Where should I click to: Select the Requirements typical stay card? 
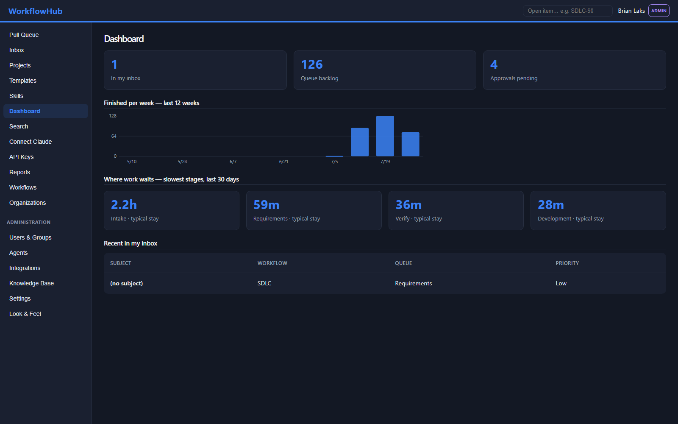pos(314,211)
